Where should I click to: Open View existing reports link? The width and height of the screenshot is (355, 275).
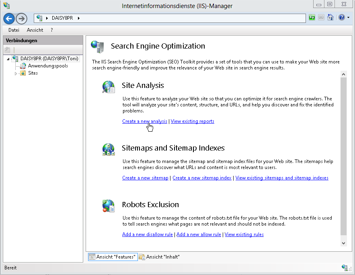(x=192, y=121)
